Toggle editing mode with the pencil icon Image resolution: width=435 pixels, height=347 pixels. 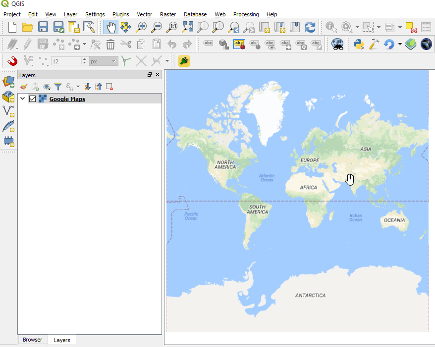click(28, 44)
